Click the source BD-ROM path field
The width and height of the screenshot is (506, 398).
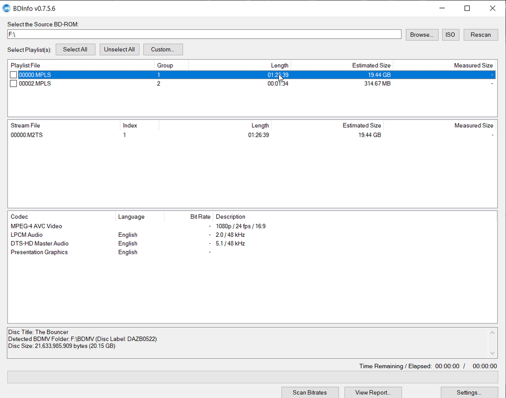(204, 34)
